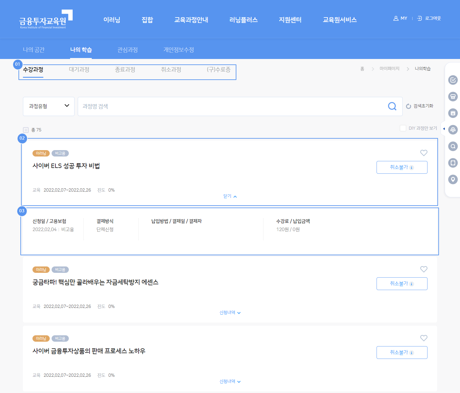Click the tablet device icon in the sidebar
Screen dimensions: 460x393
[x=453, y=163]
